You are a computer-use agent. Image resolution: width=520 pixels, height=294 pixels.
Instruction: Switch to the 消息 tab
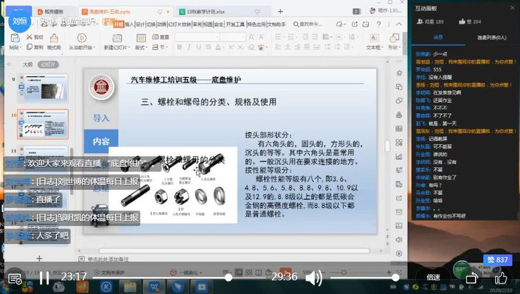(437, 37)
